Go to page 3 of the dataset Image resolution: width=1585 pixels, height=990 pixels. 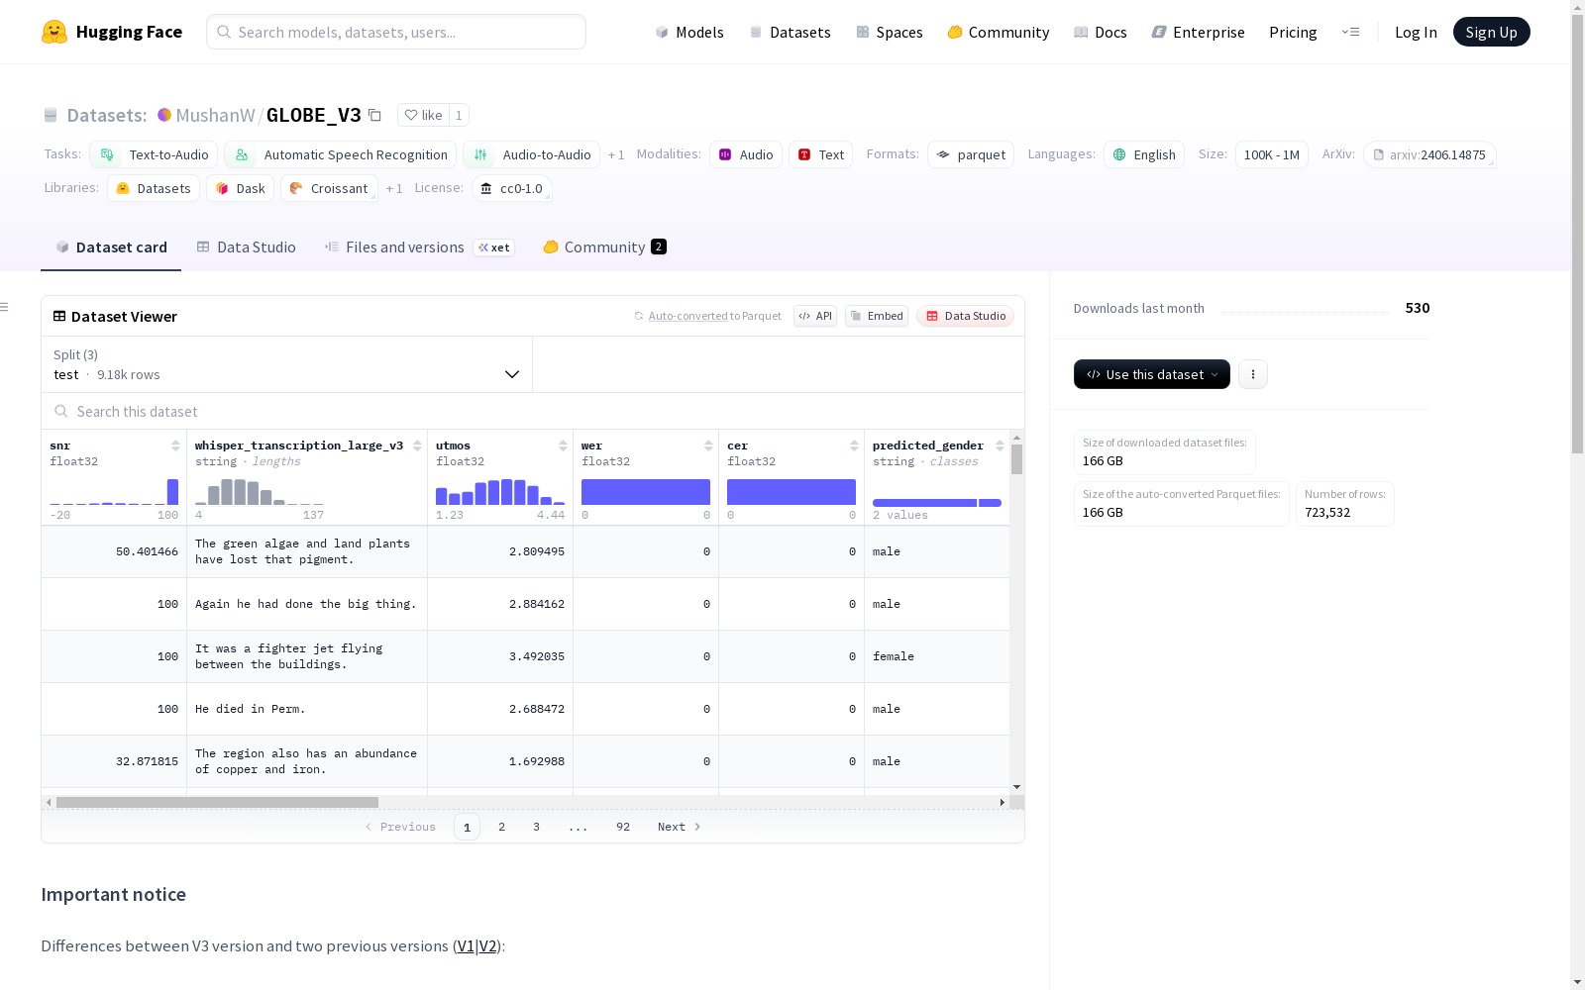[537, 827]
